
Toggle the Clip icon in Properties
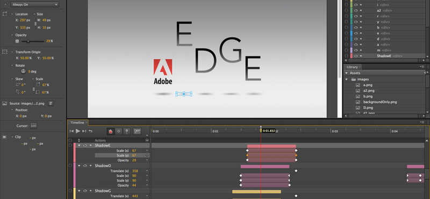4,137
